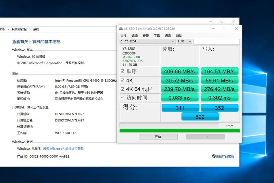Close the System control panel window

click(234, 21)
